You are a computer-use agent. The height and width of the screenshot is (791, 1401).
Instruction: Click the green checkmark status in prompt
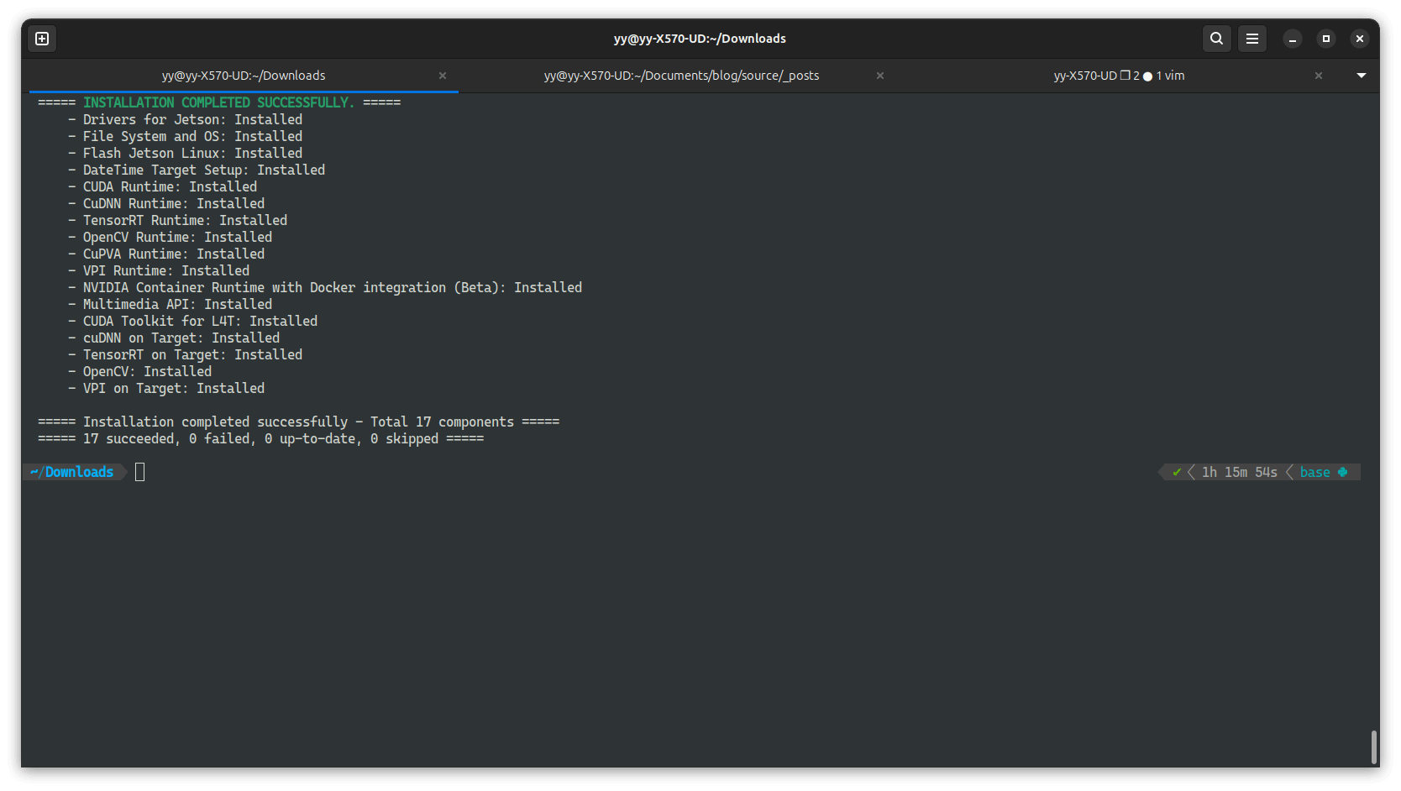[x=1177, y=472]
